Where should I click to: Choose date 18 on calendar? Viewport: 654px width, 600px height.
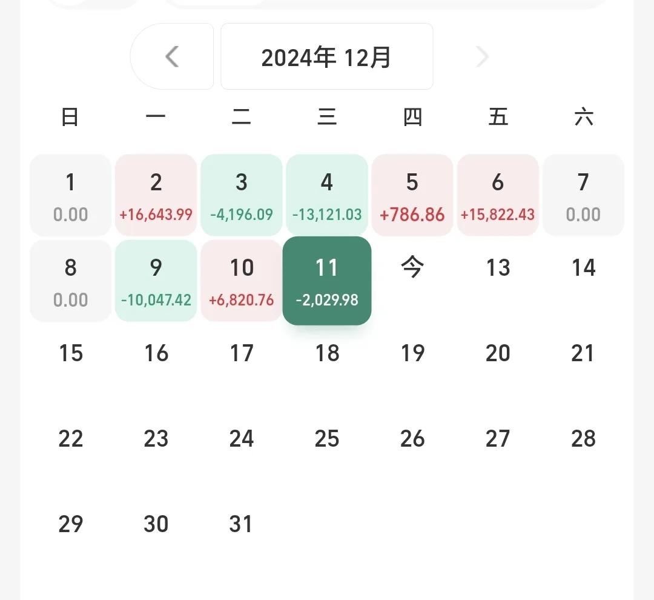pyautogui.click(x=327, y=353)
